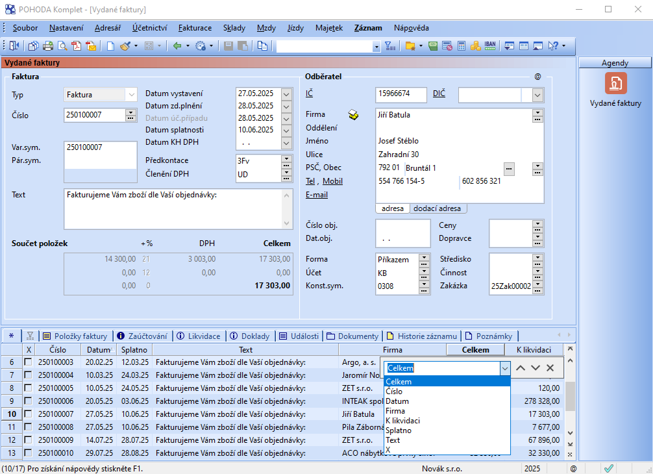Close the column search box with X

click(550, 368)
